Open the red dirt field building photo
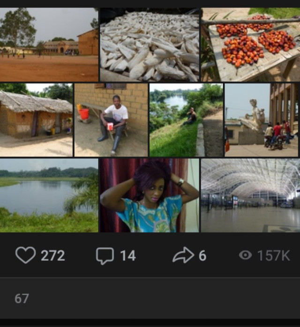 click(x=49, y=45)
